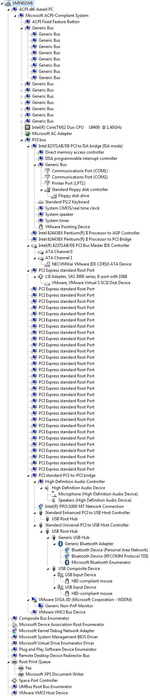Collapse the PCI bus node

click(x=22, y=140)
